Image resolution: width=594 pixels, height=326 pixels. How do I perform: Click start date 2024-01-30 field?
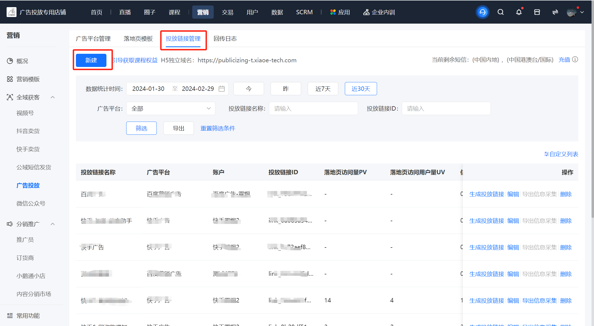148,89
